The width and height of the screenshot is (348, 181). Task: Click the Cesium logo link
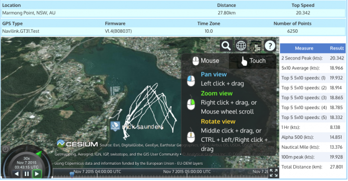pos(77,144)
